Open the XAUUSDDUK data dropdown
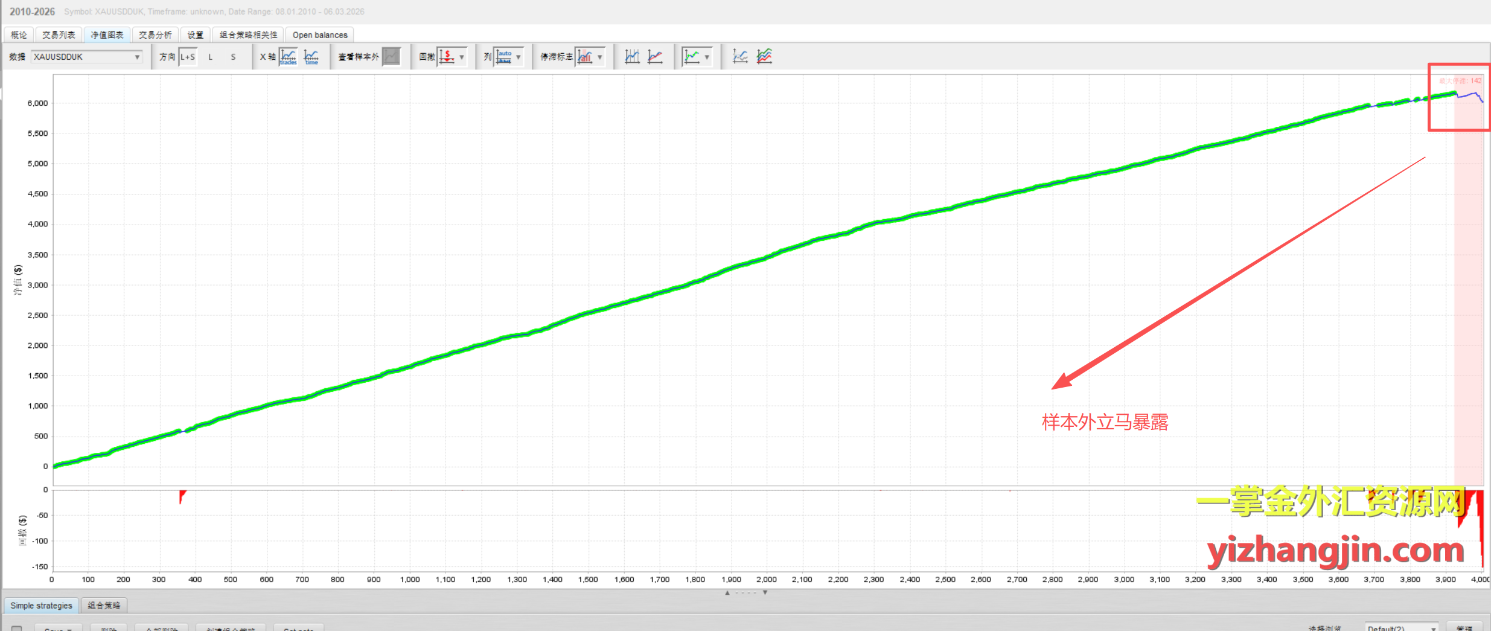The height and width of the screenshot is (631, 1491). [137, 57]
